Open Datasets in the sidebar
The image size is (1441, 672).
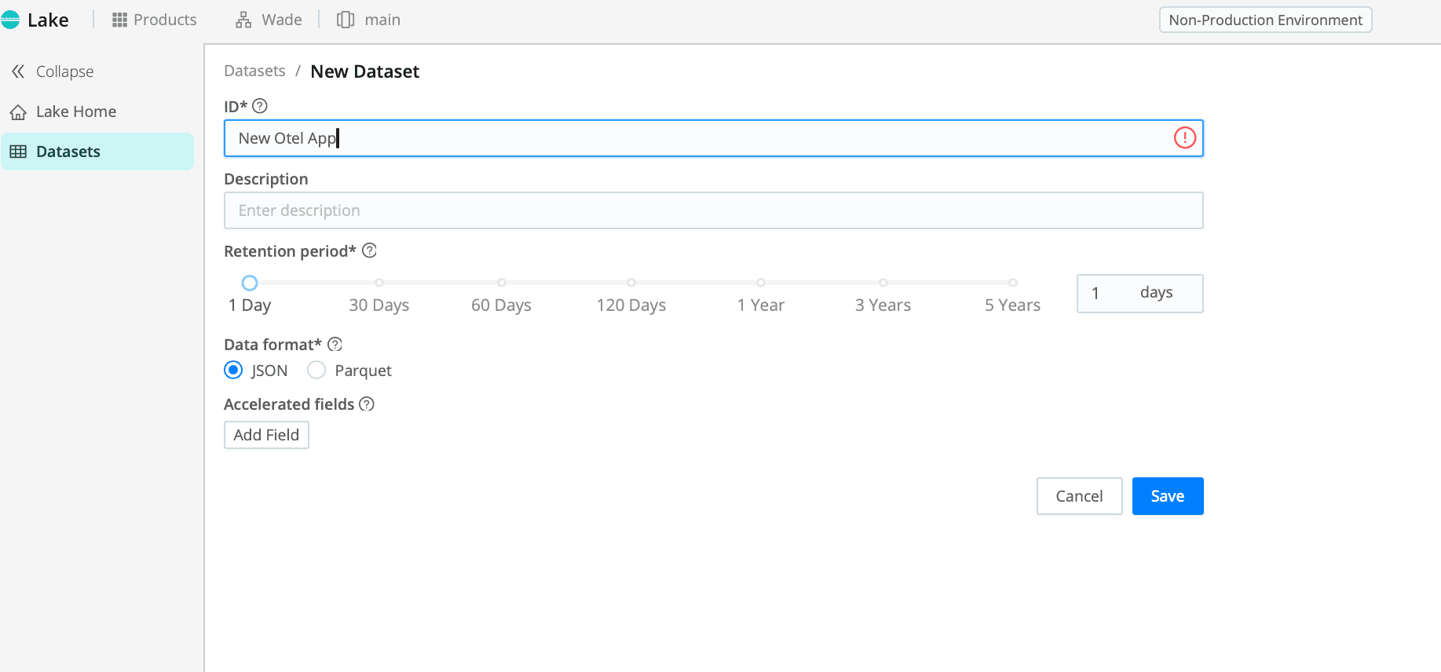[68, 152]
